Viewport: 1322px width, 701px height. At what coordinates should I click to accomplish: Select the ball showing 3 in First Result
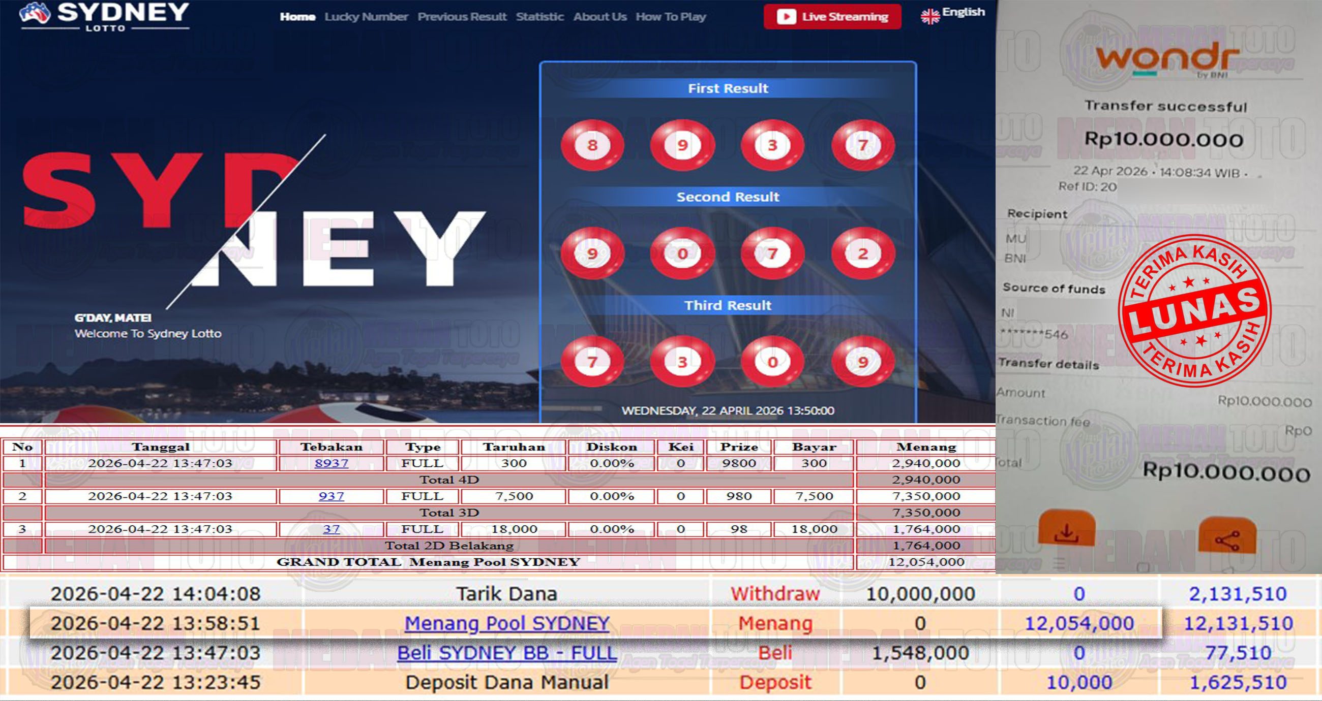[x=772, y=145]
